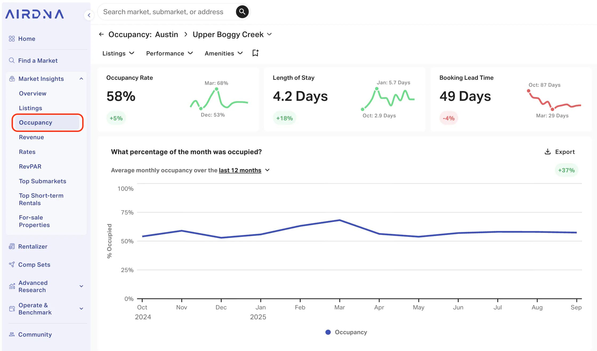Click the Advanced Research chart icon
Screen dimensions: 597x351
pyautogui.click(x=12, y=286)
